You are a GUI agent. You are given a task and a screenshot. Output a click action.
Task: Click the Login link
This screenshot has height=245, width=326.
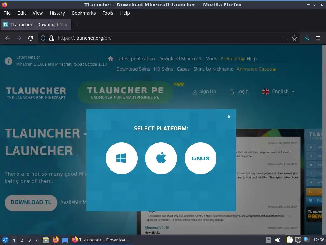tap(239, 92)
